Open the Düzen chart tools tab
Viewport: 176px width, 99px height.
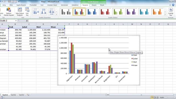(94, 5)
